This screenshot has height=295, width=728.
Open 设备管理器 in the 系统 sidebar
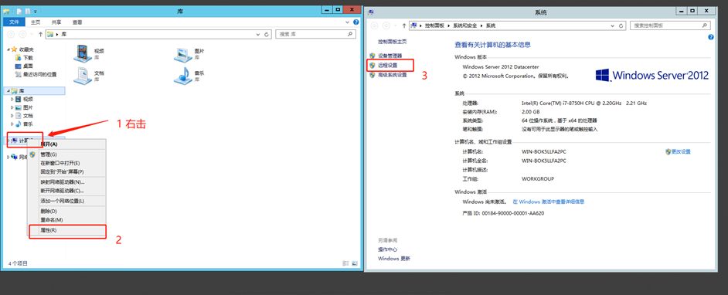[390, 56]
